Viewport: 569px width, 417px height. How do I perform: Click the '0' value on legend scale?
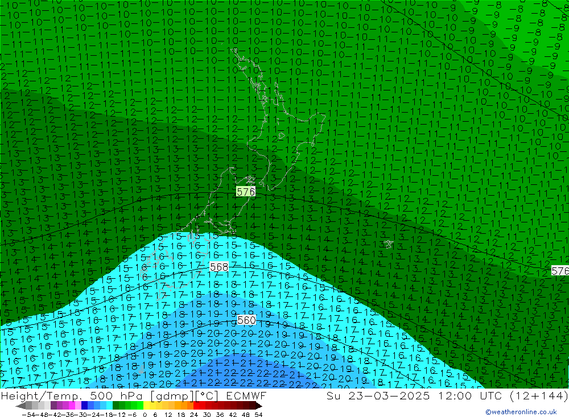point(145,415)
